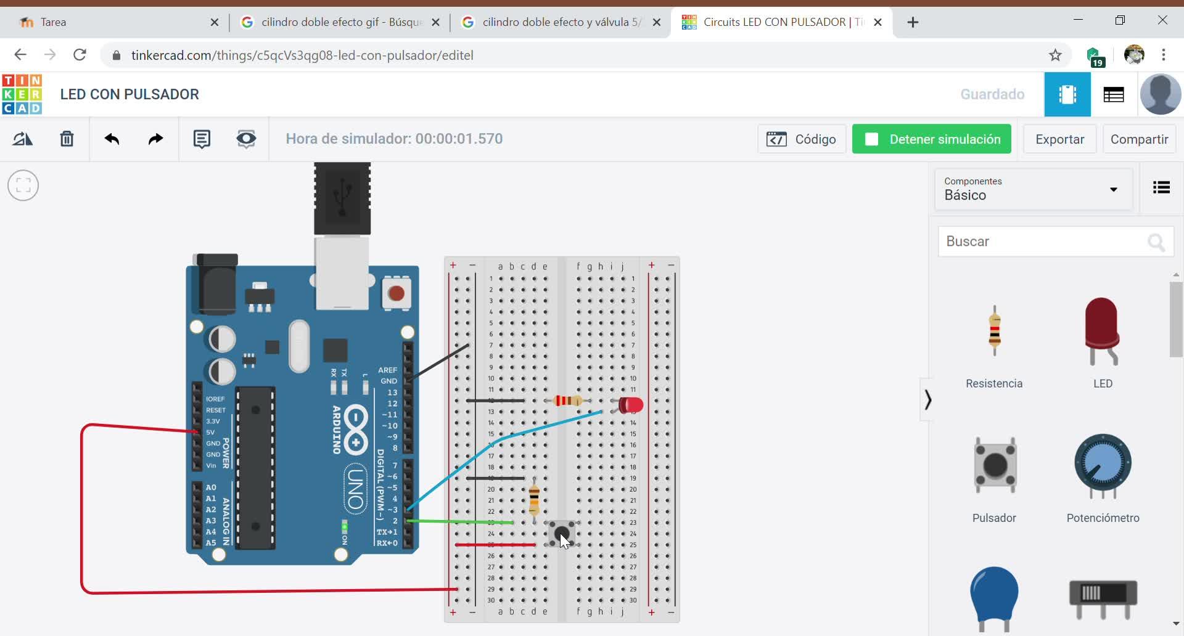
Task: Open the user profile avatar
Action: coord(1161,94)
